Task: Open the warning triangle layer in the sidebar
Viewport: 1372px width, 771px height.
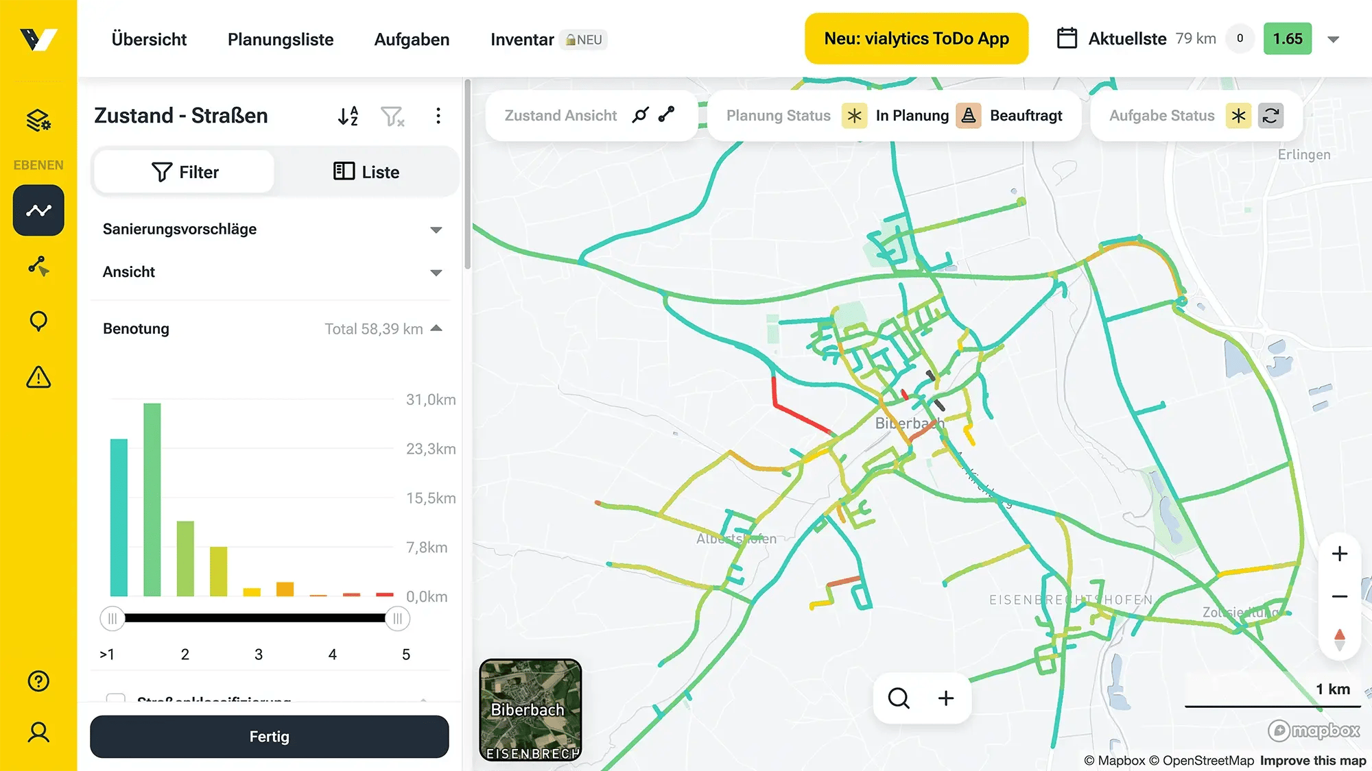Action: (x=38, y=377)
